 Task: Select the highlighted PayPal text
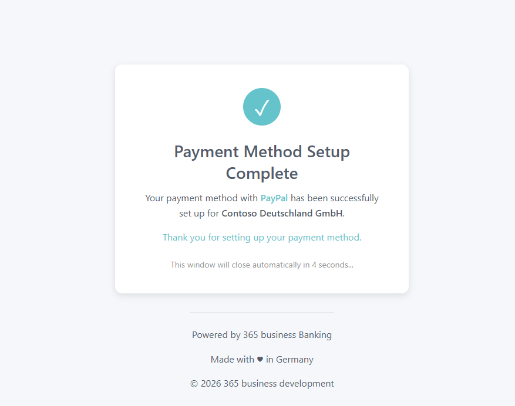pos(274,198)
